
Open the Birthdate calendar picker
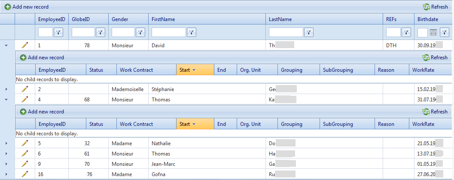coord(433,32)
